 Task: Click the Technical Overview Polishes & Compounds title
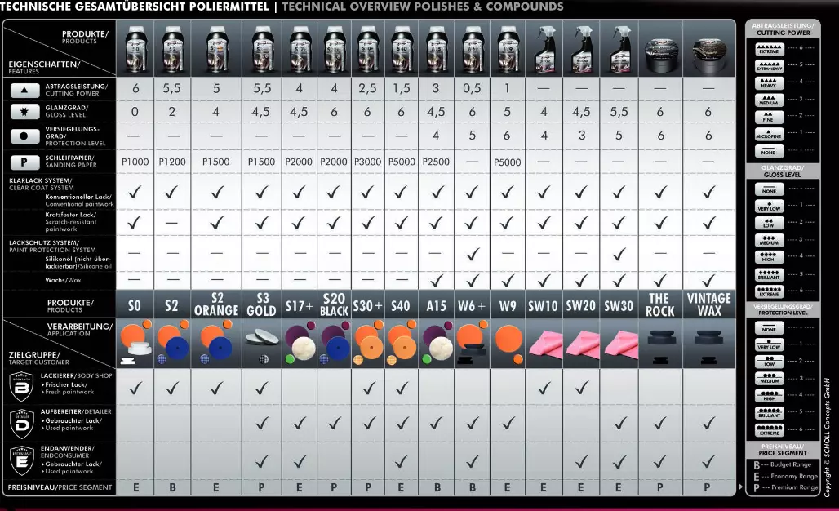423,7
